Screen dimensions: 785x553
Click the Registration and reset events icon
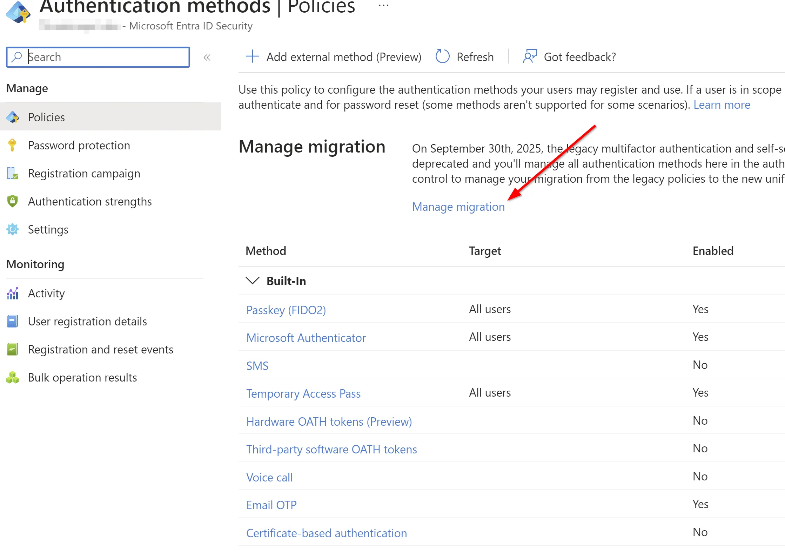pos(12,349)
